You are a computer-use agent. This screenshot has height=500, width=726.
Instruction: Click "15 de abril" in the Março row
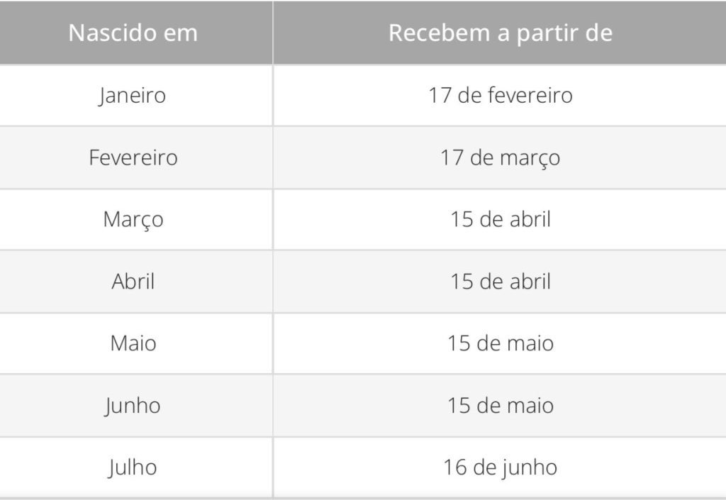[500, 219]
